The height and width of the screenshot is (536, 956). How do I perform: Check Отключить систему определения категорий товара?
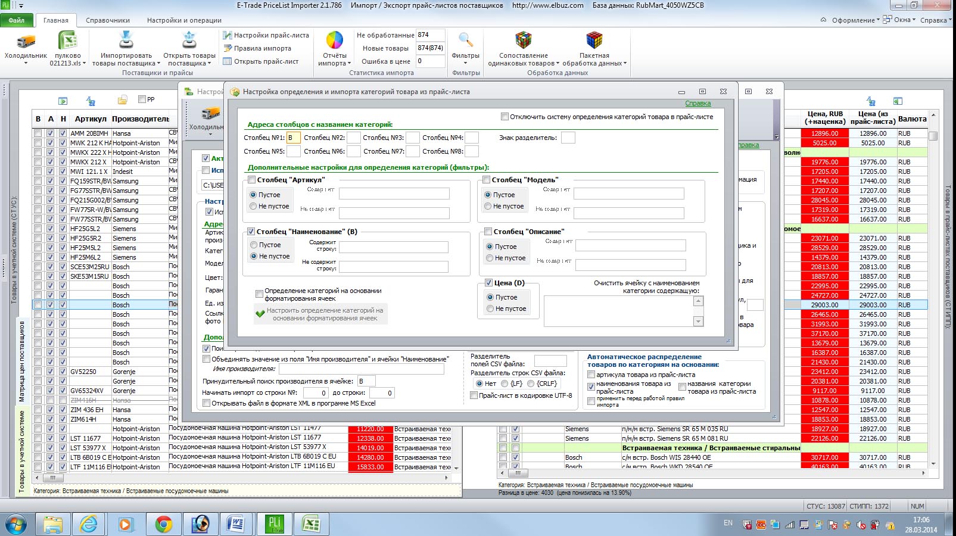pyautogui.click(x=505, y=117)
